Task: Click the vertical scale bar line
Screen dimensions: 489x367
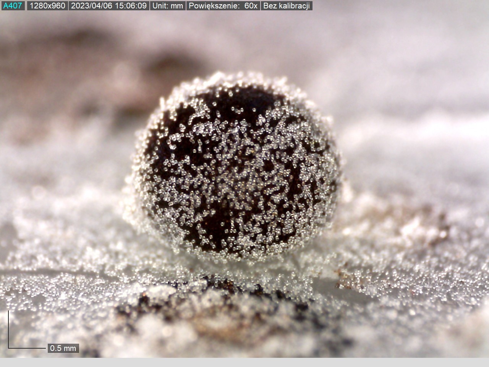Action: (x=8, y=329)
